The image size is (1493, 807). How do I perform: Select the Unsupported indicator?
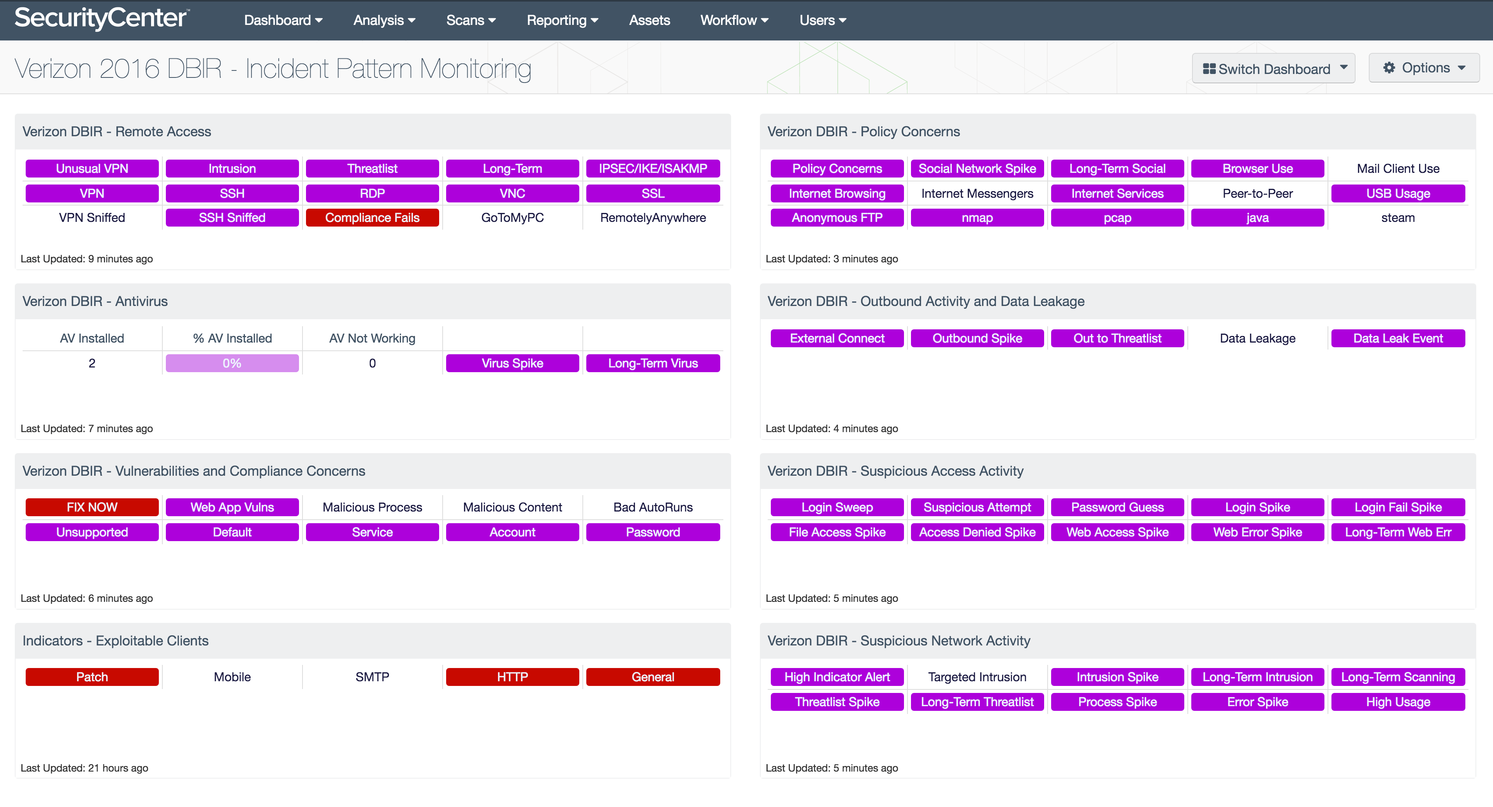(92, 532)
